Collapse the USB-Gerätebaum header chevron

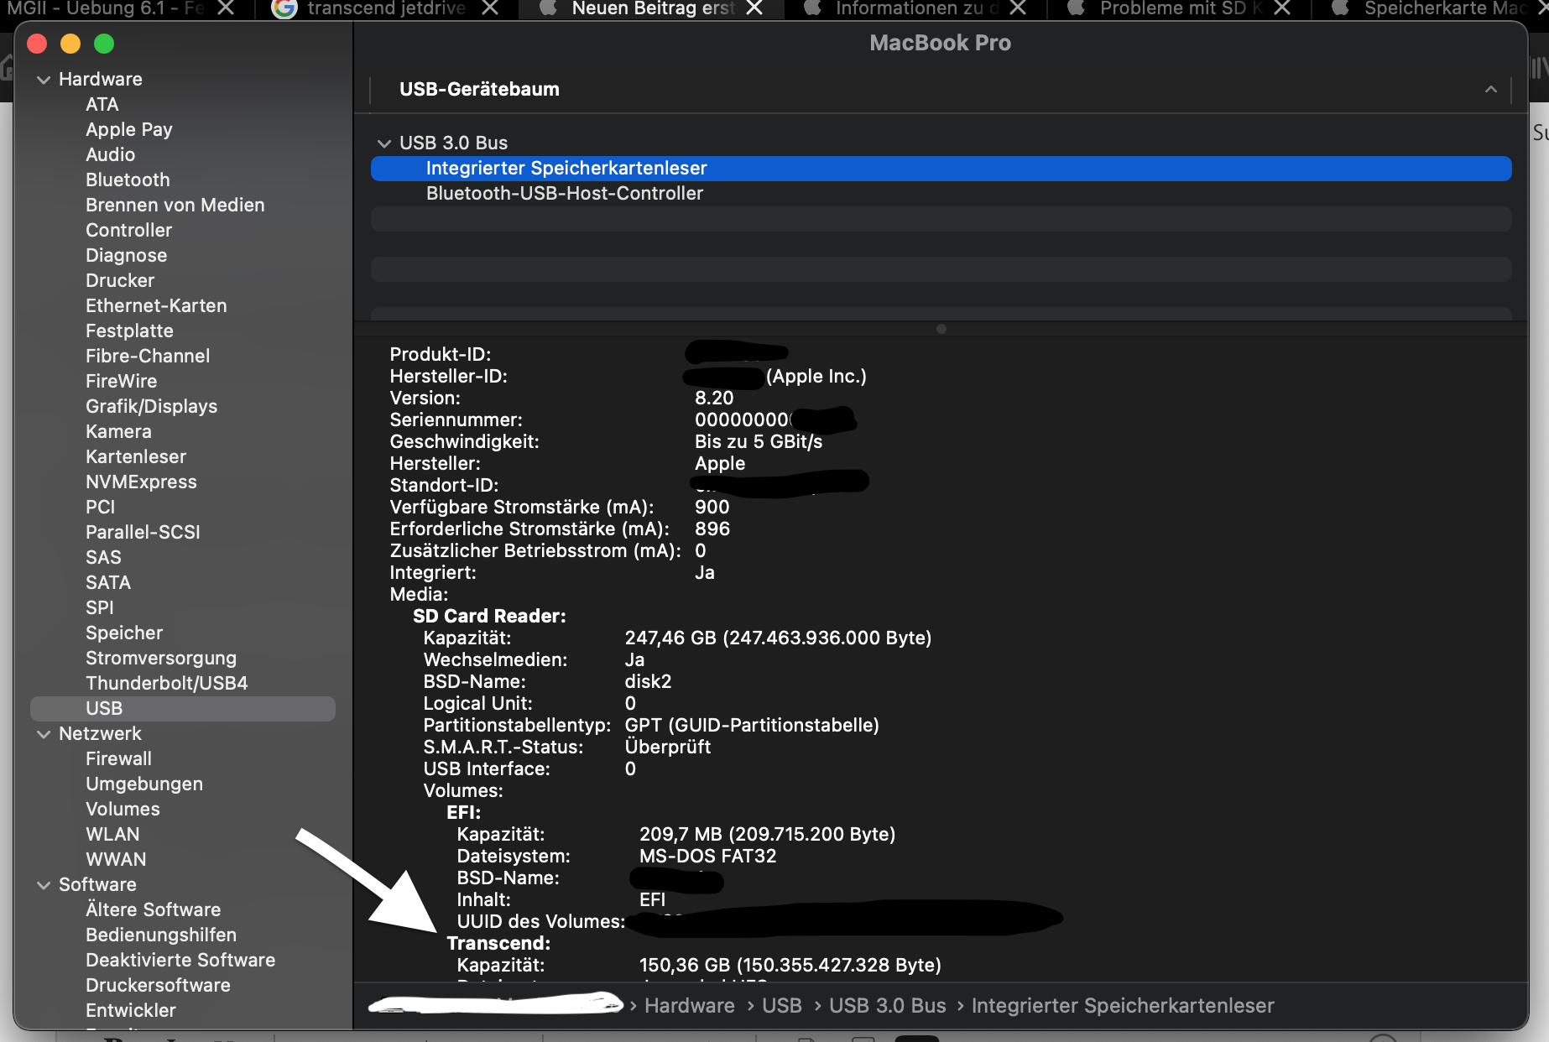point(1491,90)
